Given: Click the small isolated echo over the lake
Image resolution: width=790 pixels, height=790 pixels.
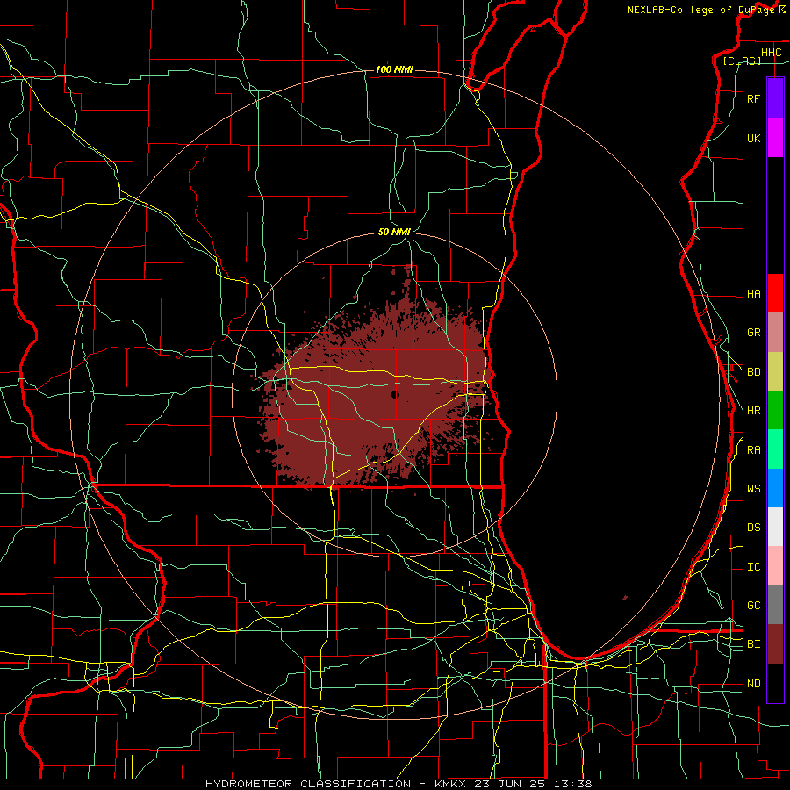Looking at the screenshot, I should click(625, 598).
